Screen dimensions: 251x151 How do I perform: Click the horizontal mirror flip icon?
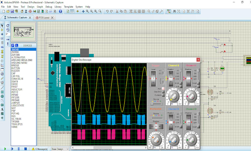[x=8, y=40]
